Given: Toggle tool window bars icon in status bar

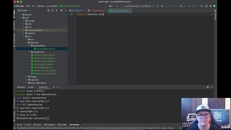Looking at the screenshot, I should (14, 128).
